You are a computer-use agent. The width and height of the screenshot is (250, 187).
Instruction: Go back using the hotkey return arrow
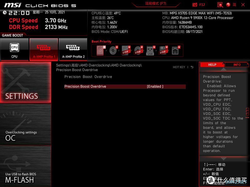(x=192, y=67)
